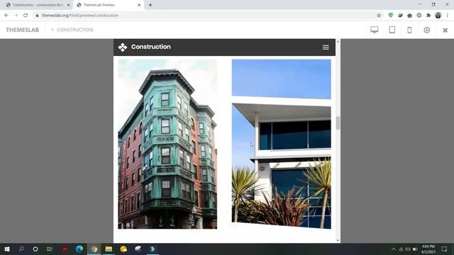Open Chrome from the taskbar
The width and height of the screenshot is (454, 255).
tap(94, 249)
